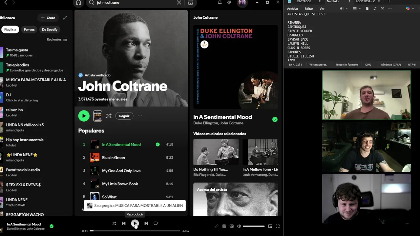Expand the library panel with arrows icon
The width and height of the screenshot is (420, 236).
[65, 18]
